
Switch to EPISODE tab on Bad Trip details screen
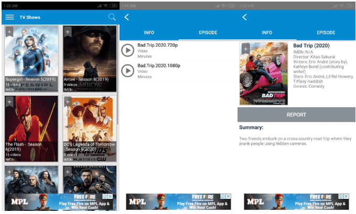(x=326, y=32)
